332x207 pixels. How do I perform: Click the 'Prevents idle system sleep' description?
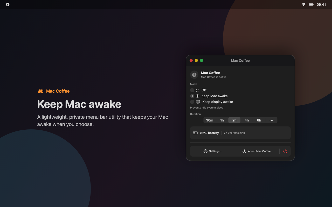point(207,108)
